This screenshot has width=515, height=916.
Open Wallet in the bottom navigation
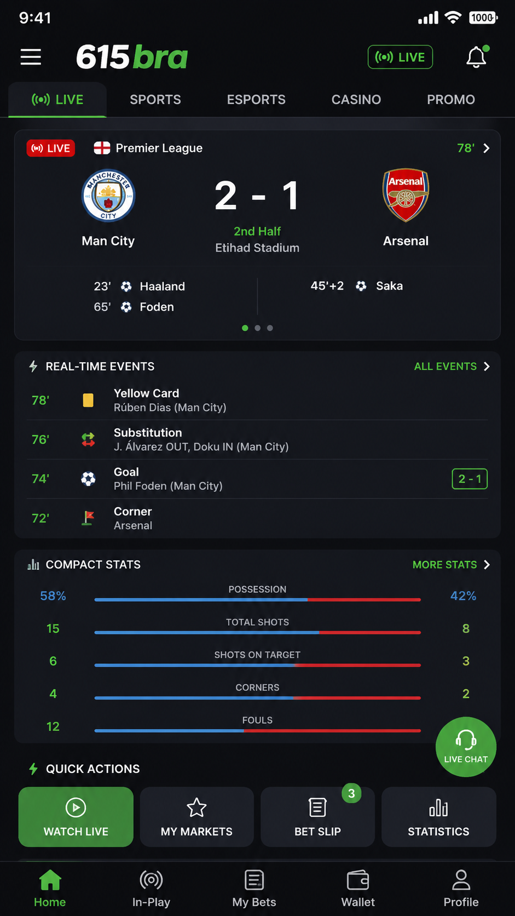coord(358,888)
